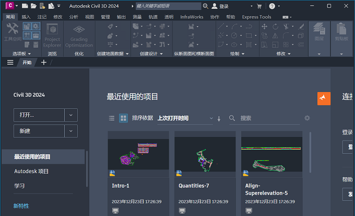The height and width of the screenshot is (216, 355).
Task: Select the Circle tool in the 绘制 panel
Action: [x=234, y=36]
